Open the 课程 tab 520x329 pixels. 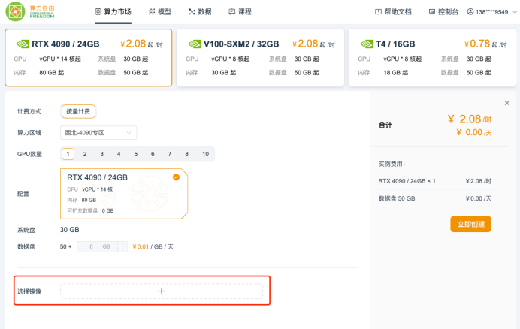point(240,11)
